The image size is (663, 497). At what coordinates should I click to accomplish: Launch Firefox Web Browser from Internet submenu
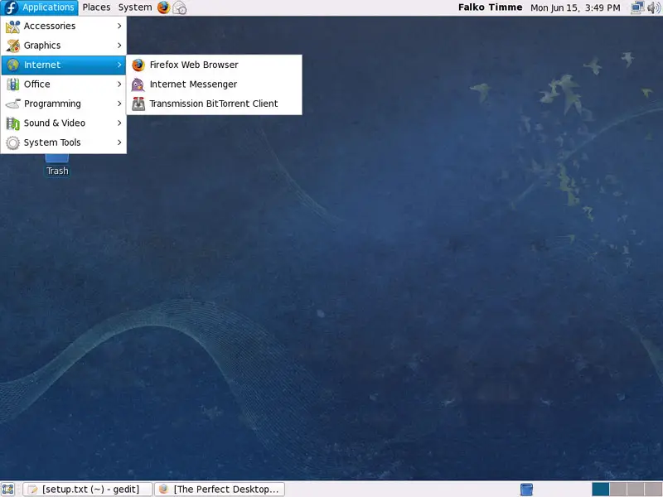coord(214,65)
